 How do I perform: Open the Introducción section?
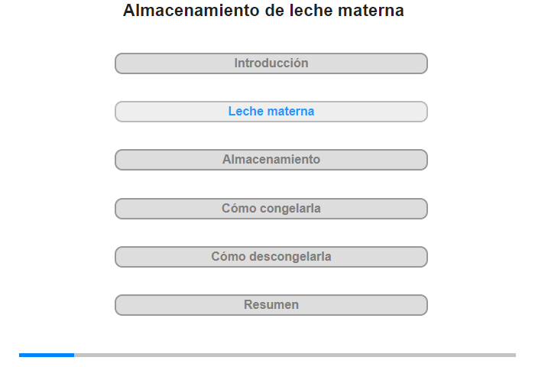pos(271,63)
